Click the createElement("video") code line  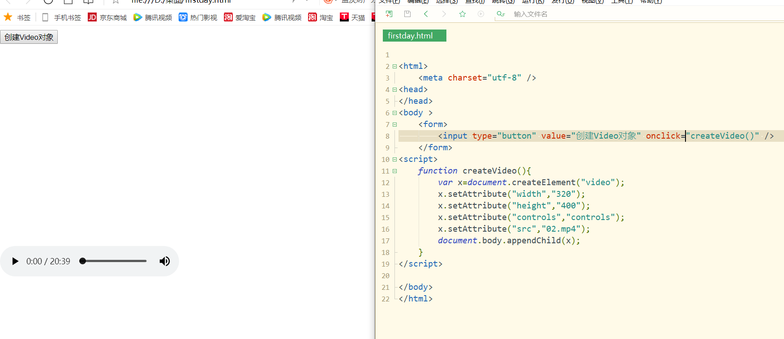click(x=531, y=182)
